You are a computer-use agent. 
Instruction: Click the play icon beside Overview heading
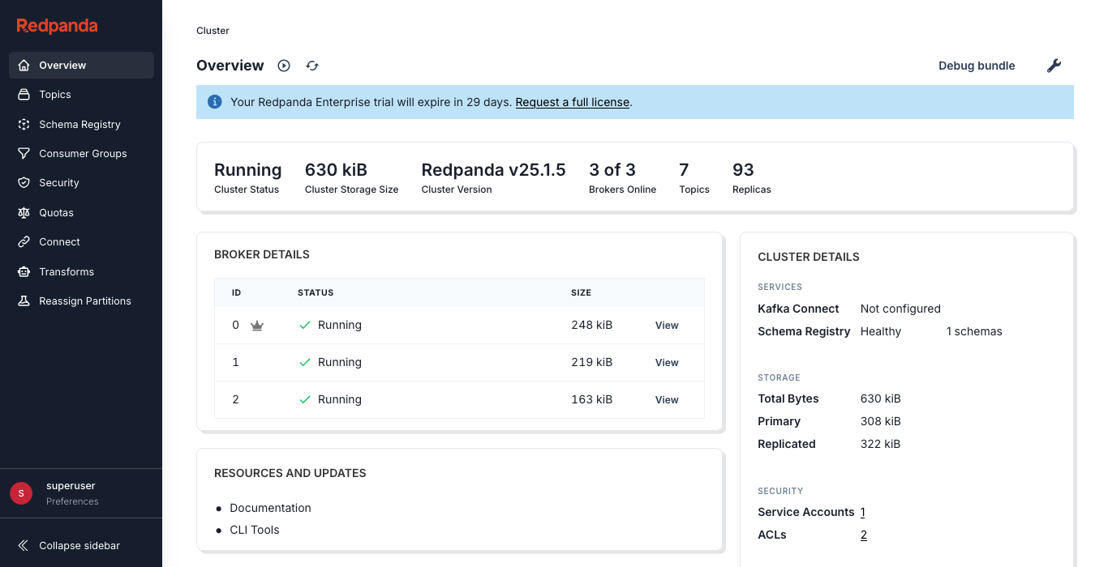point(284,66)
